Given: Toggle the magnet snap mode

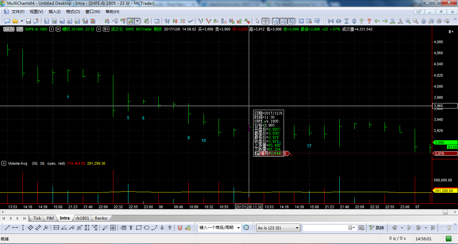Looking at the screenshot, I should [180, 228].
